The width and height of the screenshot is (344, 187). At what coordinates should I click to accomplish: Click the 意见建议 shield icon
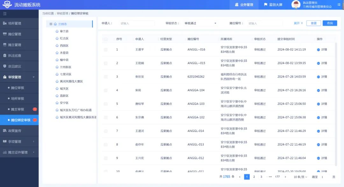point(5,66)
